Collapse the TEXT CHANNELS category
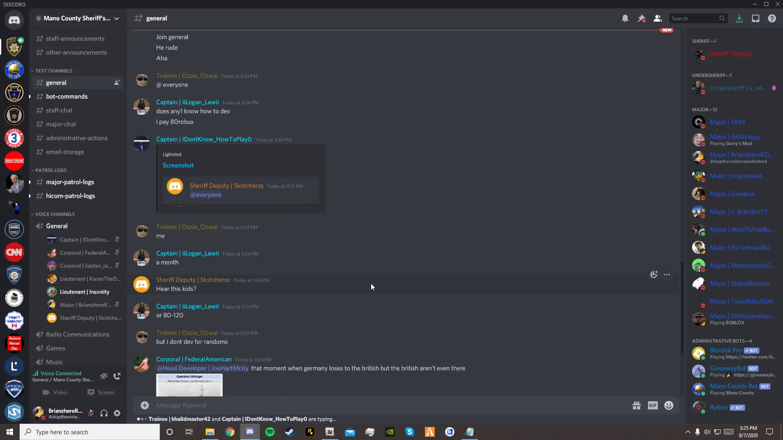Screen dimensions: 783x440 [53, 71]
